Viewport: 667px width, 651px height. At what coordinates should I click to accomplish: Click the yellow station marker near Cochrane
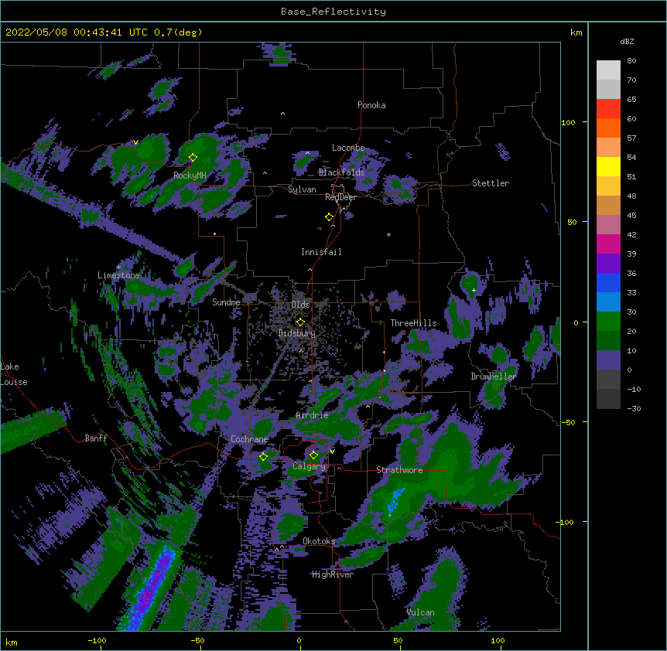(x=263, y=457)
